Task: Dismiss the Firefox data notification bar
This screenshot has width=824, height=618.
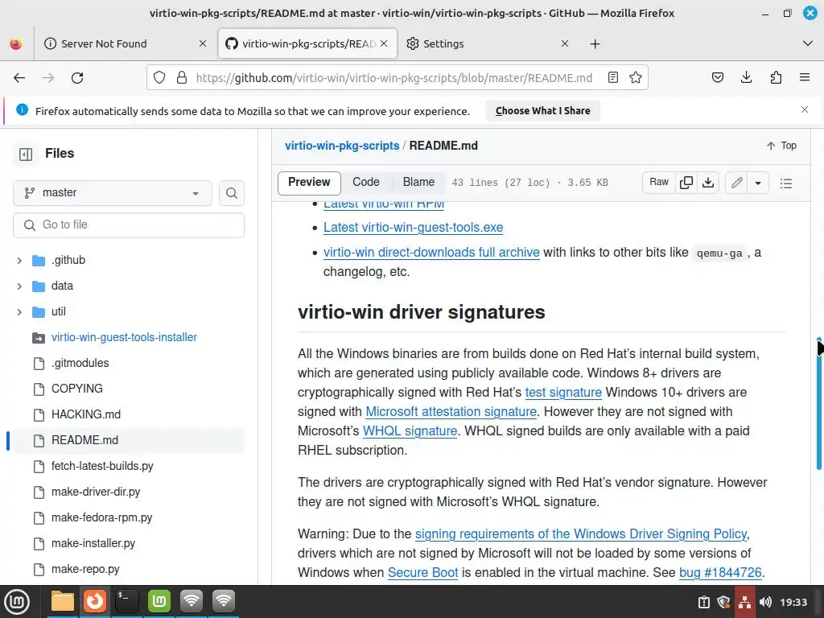Action: pyautogui.click(x=805, y=109)
